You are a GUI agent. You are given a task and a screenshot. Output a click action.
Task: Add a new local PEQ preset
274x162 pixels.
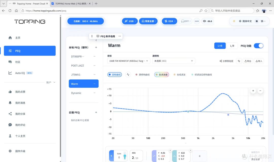click(96, 47)
